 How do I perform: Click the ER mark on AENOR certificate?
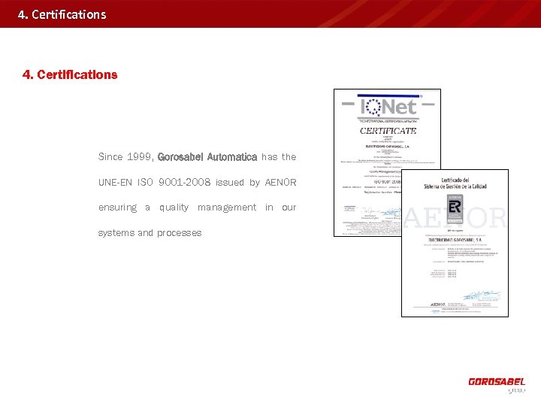click(x=455, y=208)
